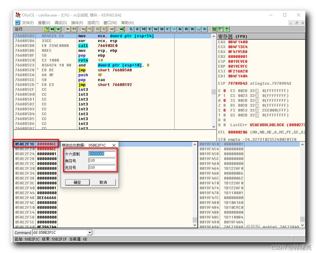Open References window with R button

pos(192,29)
